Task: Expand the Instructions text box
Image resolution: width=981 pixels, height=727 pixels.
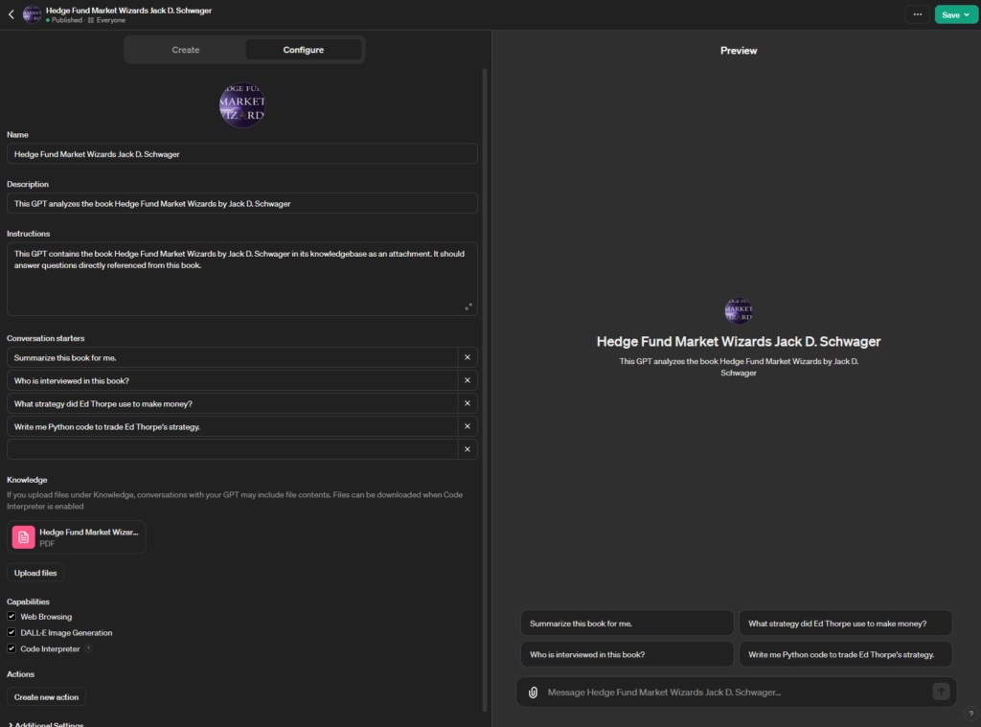Action: [x=468, y=307]
